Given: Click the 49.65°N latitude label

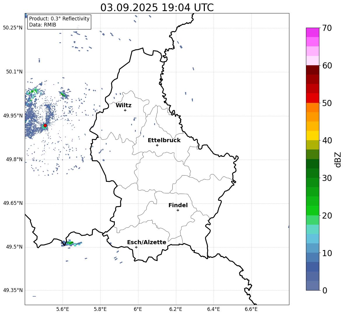Looking at the screenshot, I should tap(13, 203).
